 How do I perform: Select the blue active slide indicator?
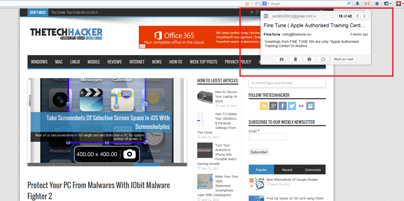click(x=147, y=165)
